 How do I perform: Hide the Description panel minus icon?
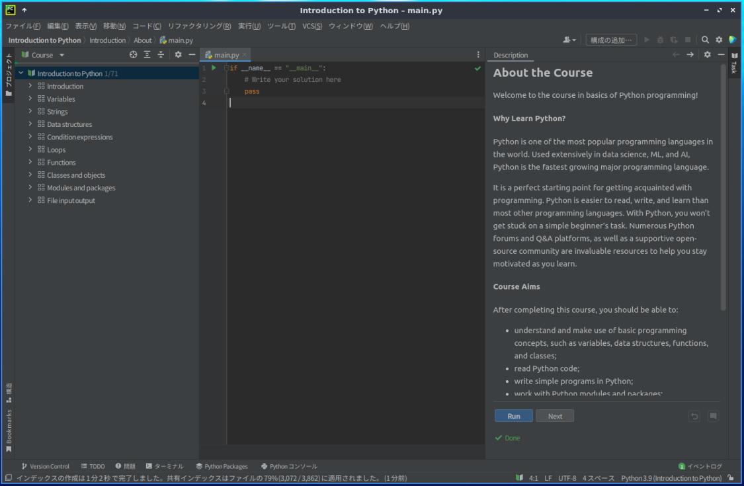point(721,55)
